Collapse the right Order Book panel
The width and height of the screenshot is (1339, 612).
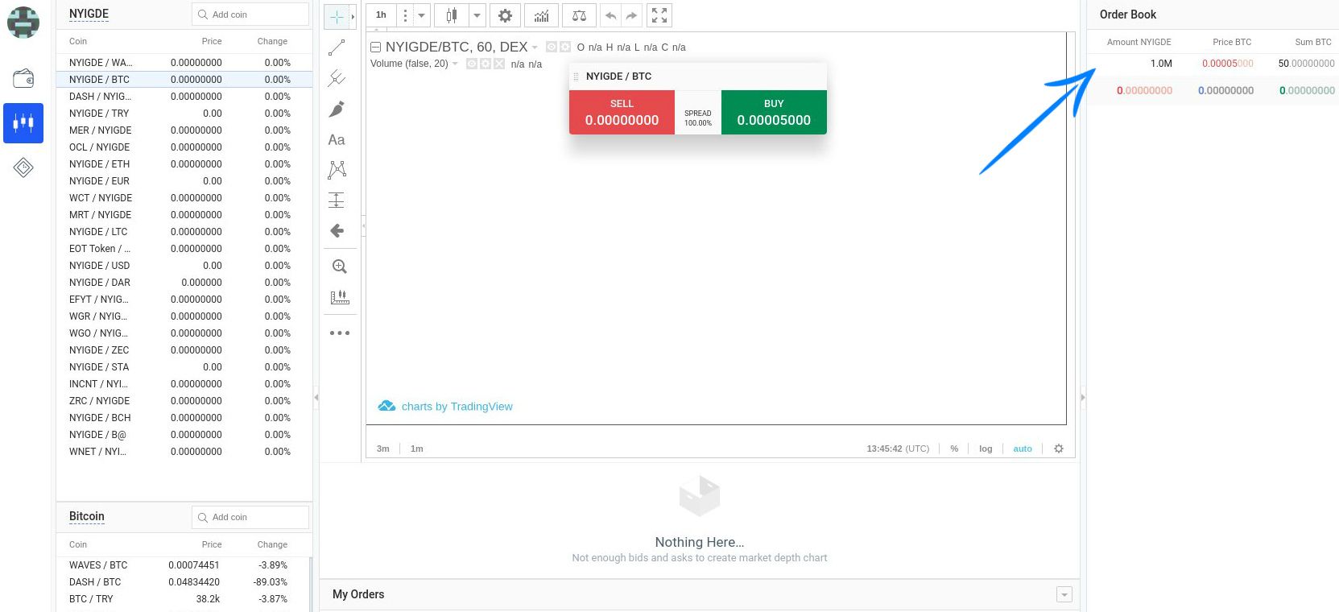pyautogui.click(x=1083, y=397)
